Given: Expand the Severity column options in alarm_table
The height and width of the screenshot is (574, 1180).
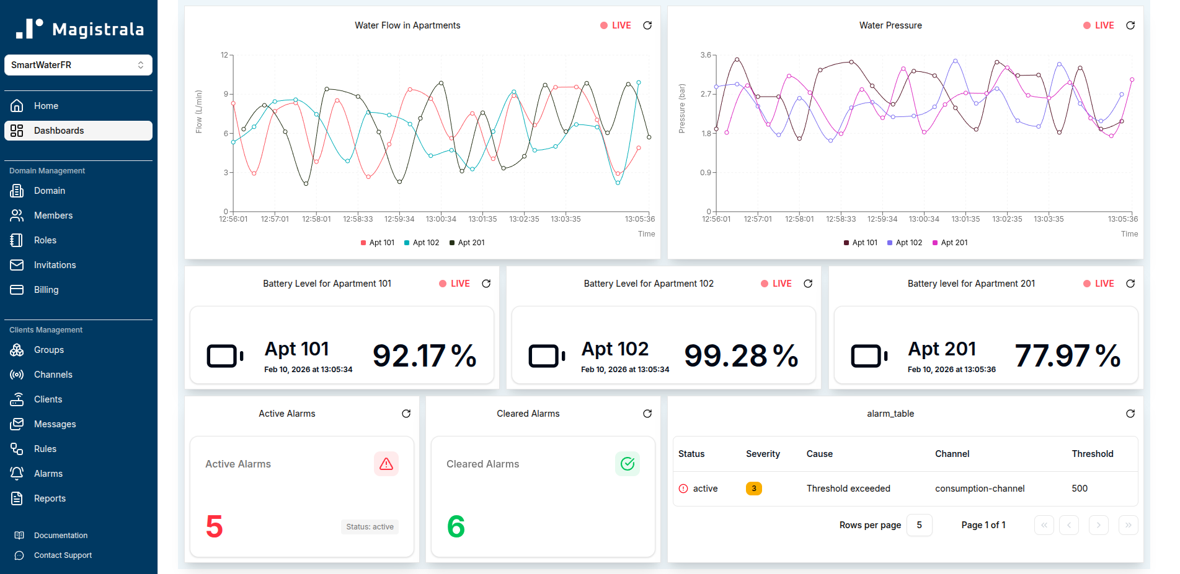Looking at the screenshot, I should pyautogui.click(x=763, y=454).
